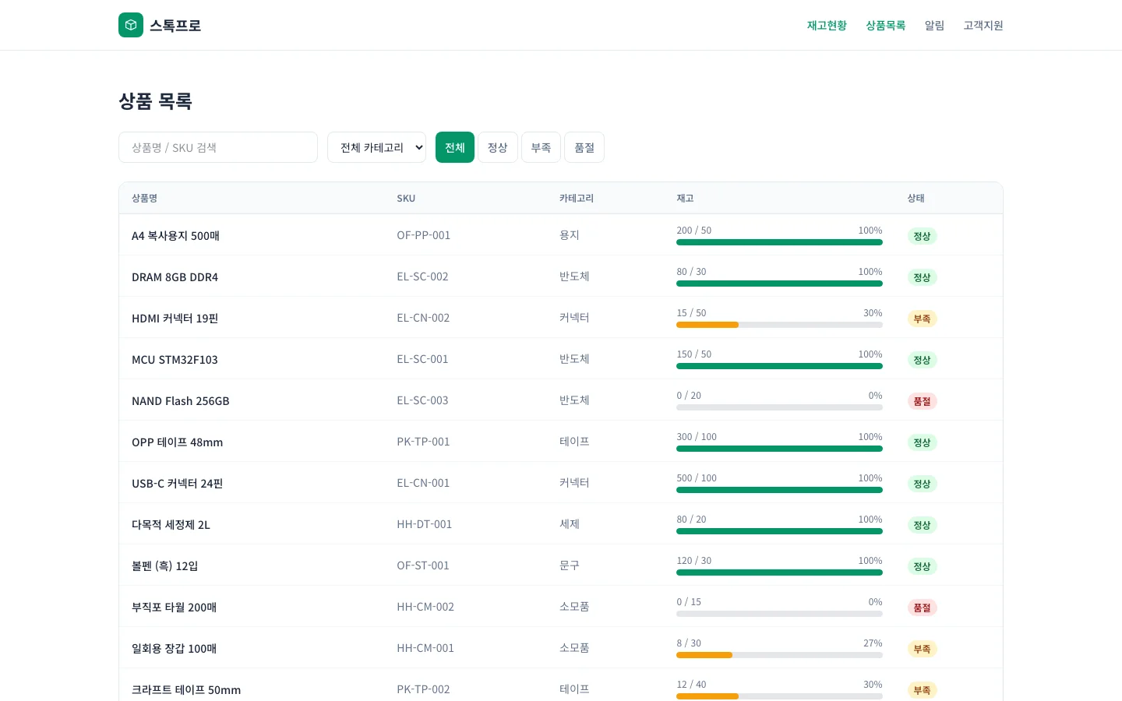Open the 알림 page
Viewport: 1122px width, 701px height.
click(934, 26)
